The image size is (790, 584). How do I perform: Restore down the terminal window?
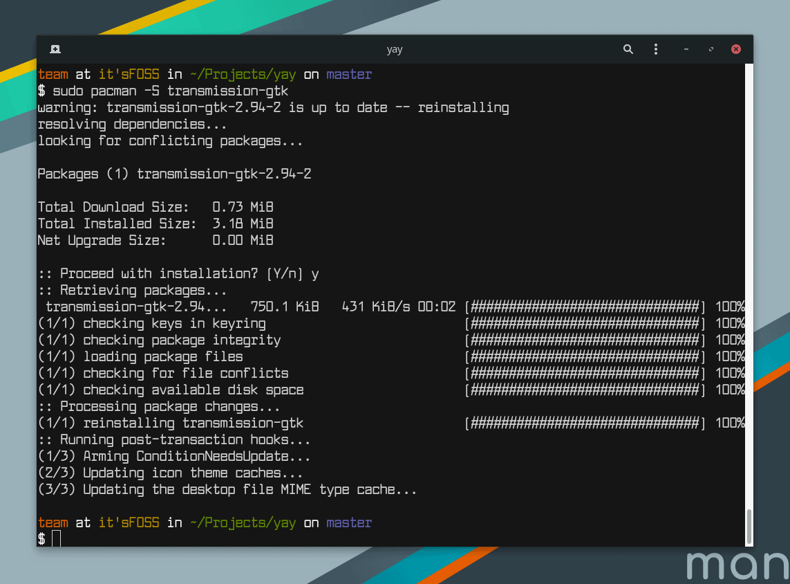(x=711, y=49)
